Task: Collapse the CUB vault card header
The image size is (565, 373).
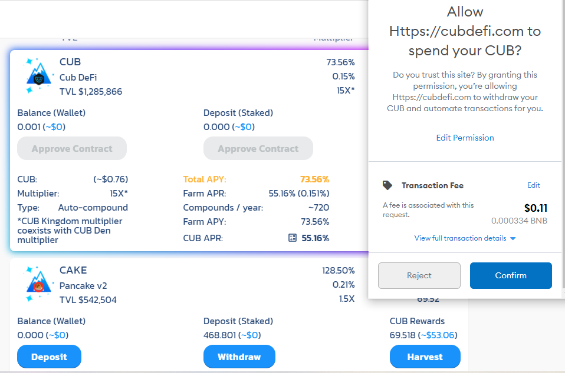Action: (x=189, y=76)
